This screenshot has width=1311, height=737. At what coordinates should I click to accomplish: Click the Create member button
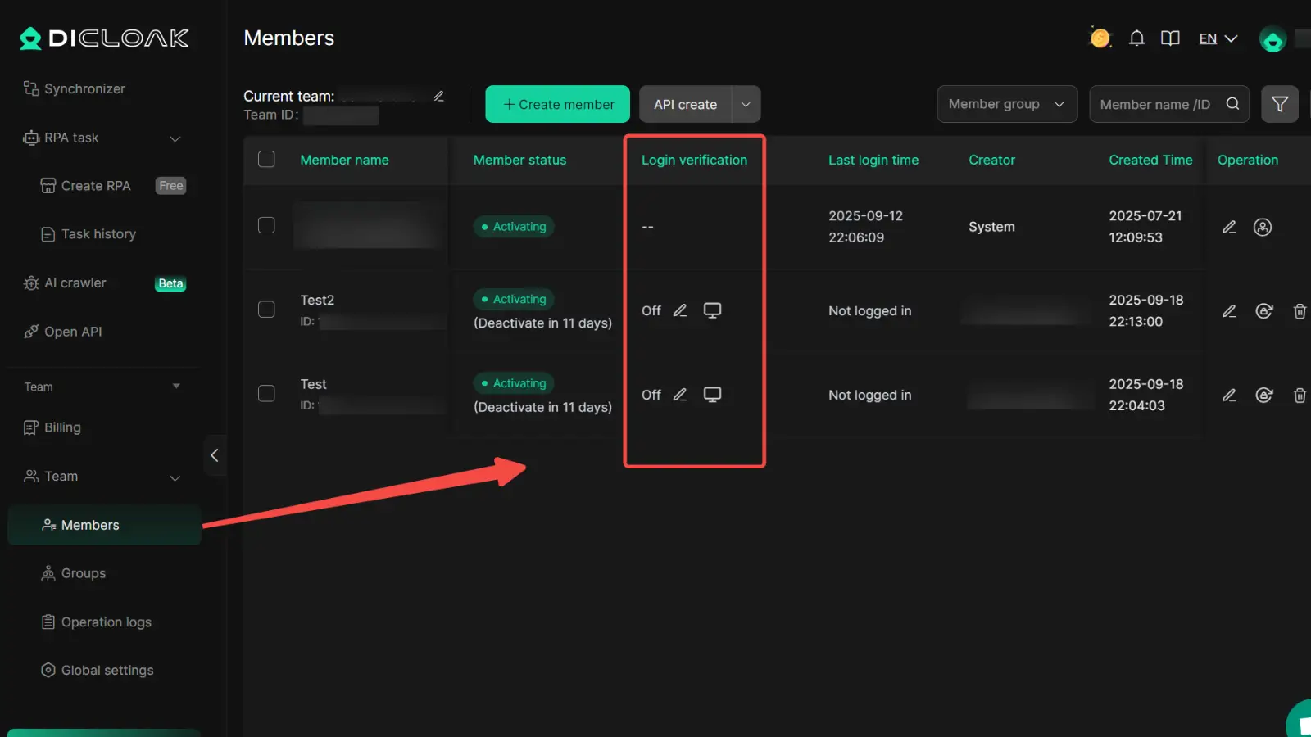[x=557, y=104]
